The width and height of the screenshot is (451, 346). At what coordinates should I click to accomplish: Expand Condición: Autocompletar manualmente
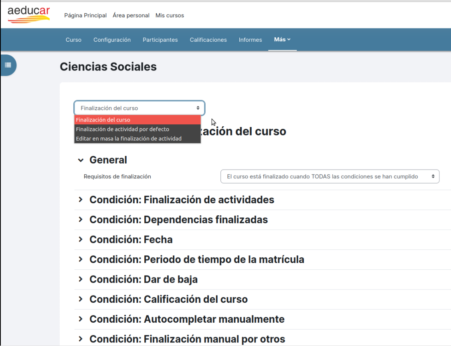click(81, 319)
